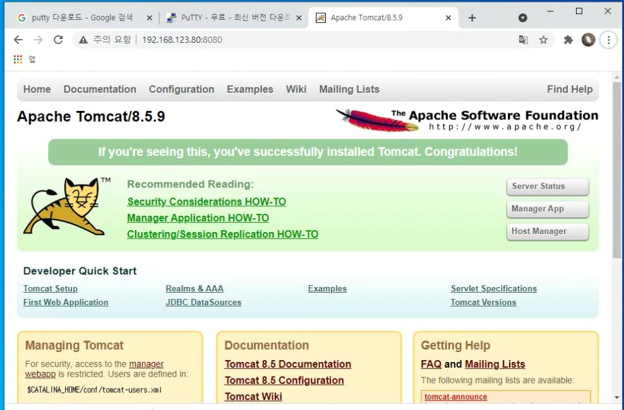Image resolution: width=624 pixels, height=410 pixels.
Task: Click the Server Status button
Action: (x=548, y=186)
